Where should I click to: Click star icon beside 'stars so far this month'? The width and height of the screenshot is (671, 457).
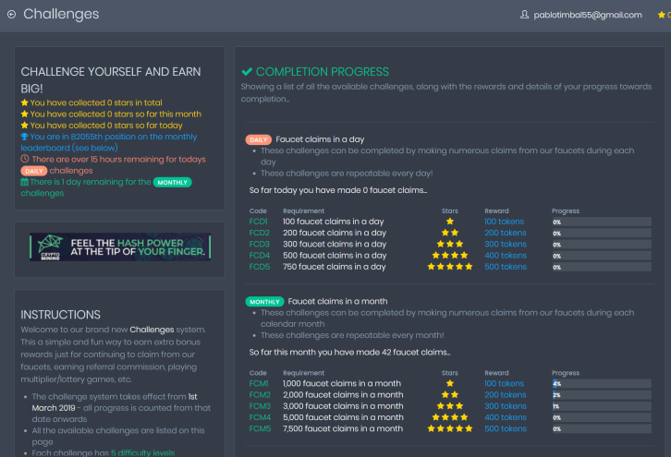pos(24,114)
